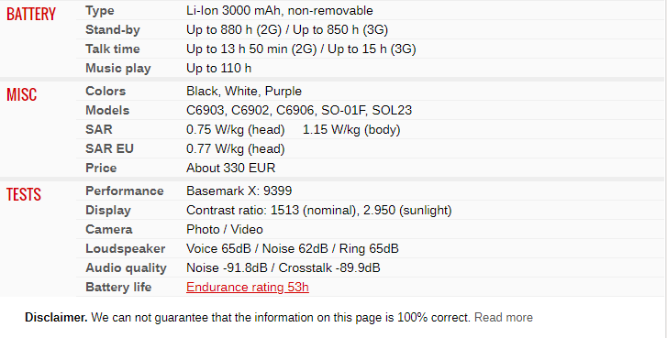Image resolution: width=667 pixels, height=338 pixels.
Task: Open the Display test label
Action: [x=108, y=210]
